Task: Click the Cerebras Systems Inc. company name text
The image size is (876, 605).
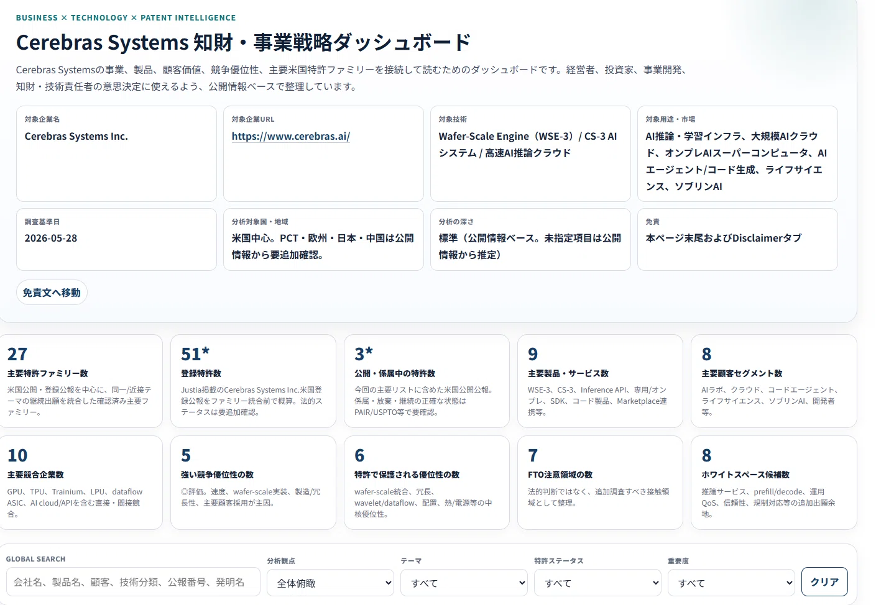Action: click(76, 136)
